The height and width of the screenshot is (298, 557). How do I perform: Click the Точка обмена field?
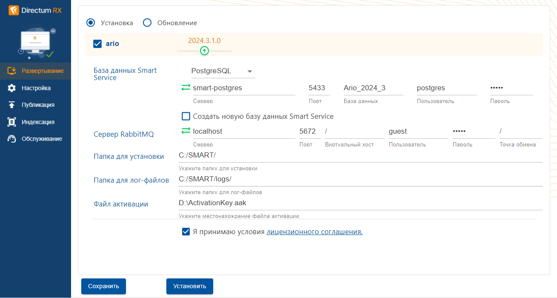(520, 132)
